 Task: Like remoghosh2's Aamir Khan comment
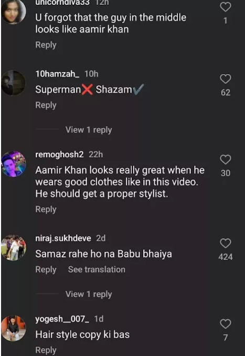[x=226, y=159]
